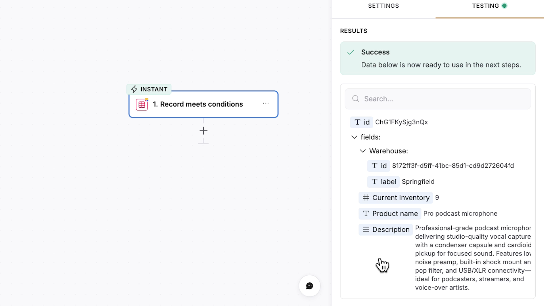
Task: Click the green Success checkmark icon
Action: (351, 52)
